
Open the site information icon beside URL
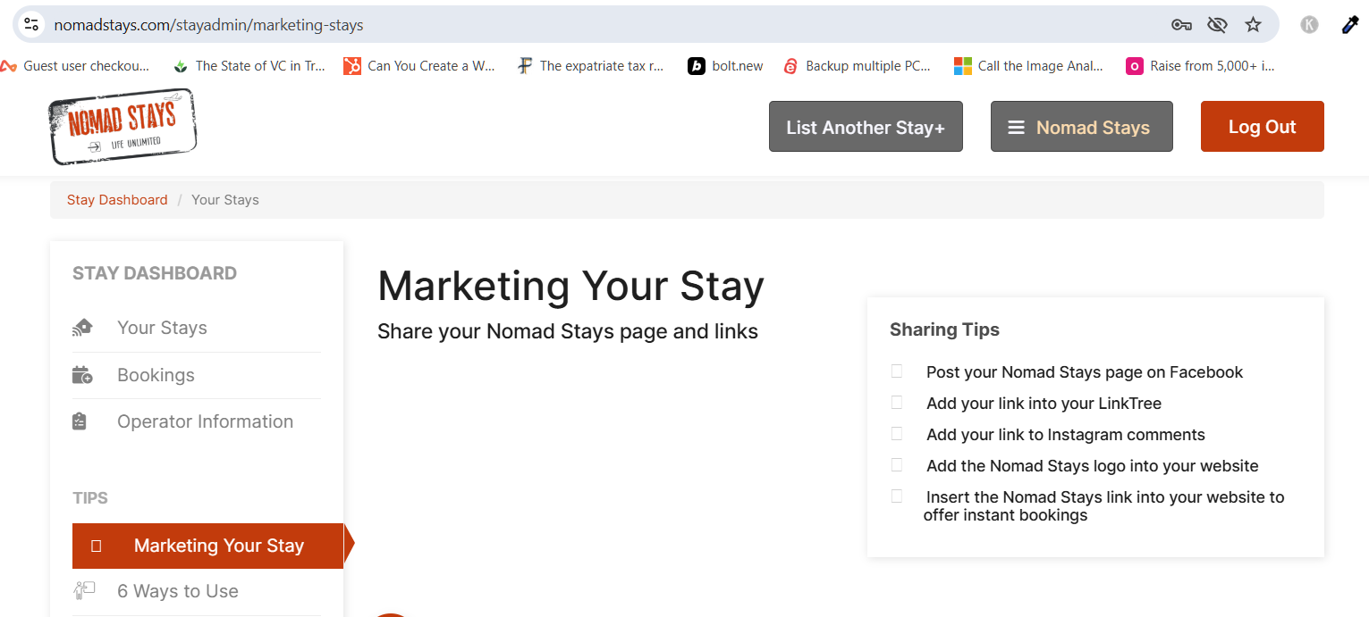(x=31, y=25)
